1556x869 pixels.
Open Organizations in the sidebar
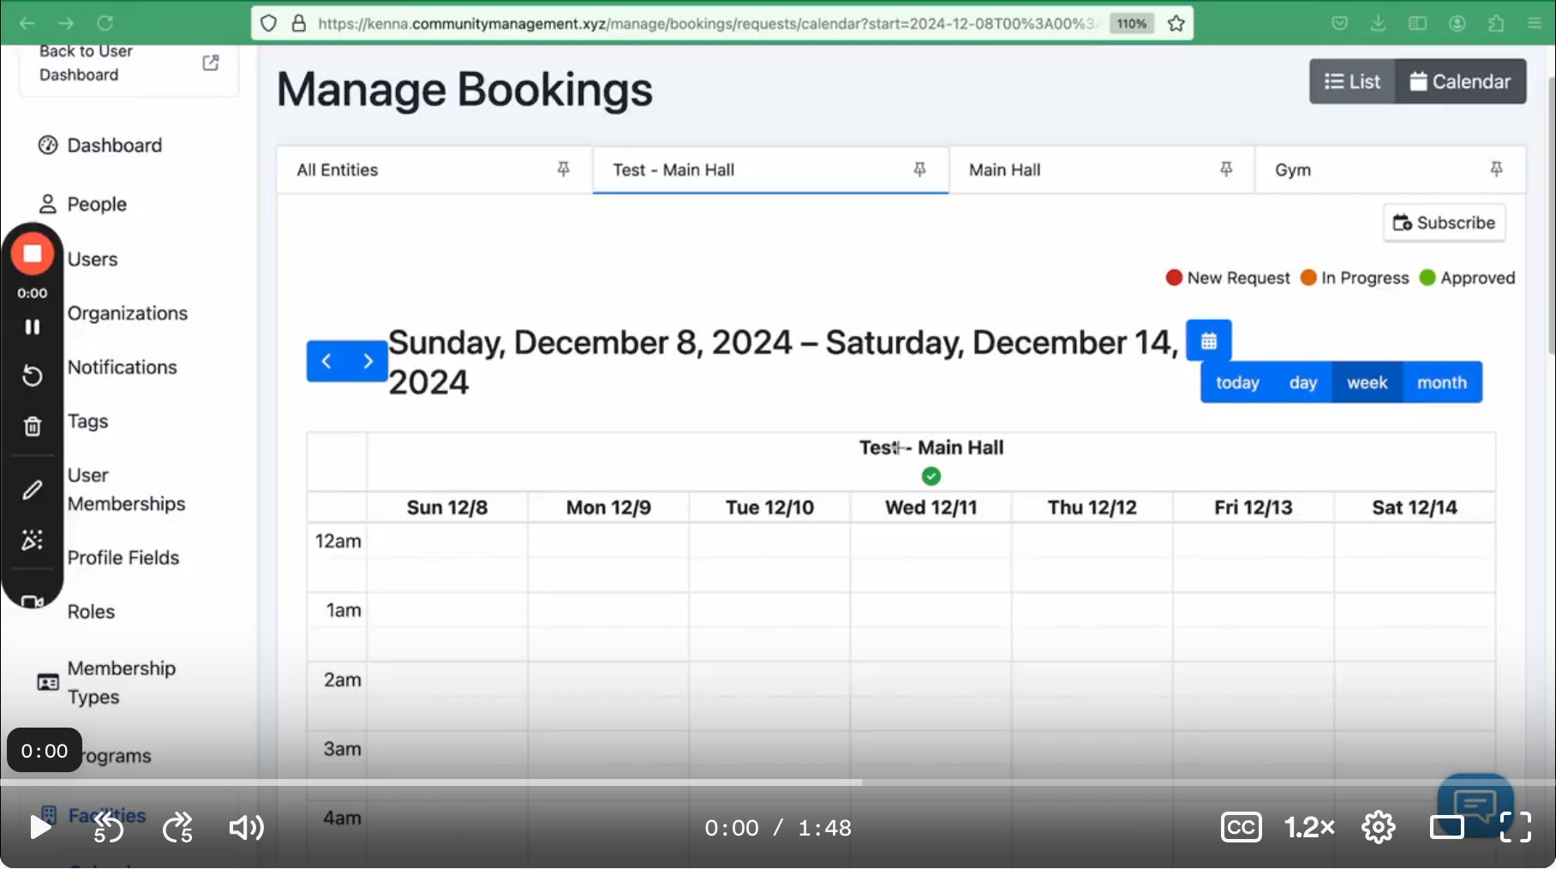click(x=128, y=313)
